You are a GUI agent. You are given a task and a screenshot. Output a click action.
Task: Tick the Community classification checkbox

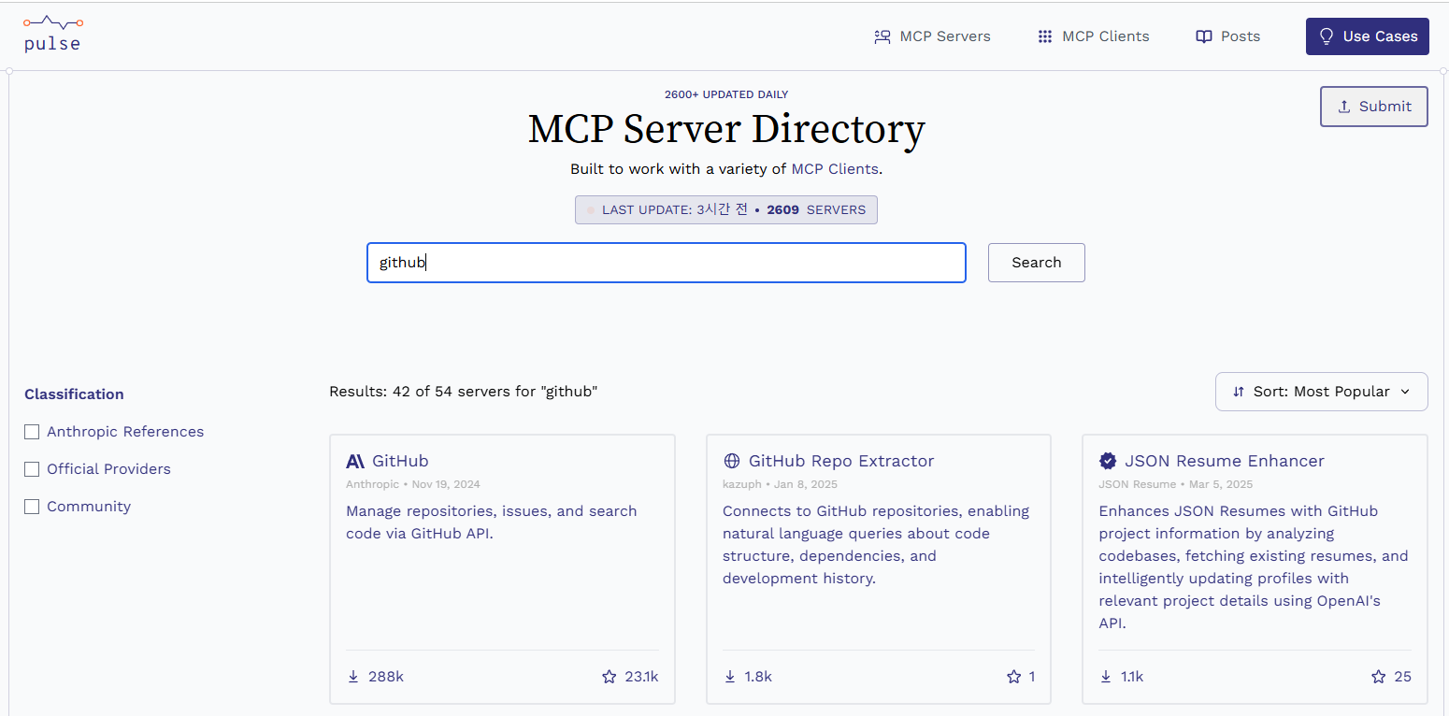pos(32,507)
